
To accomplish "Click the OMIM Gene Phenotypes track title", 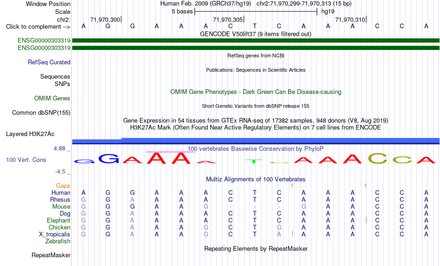I will (256, 92).
